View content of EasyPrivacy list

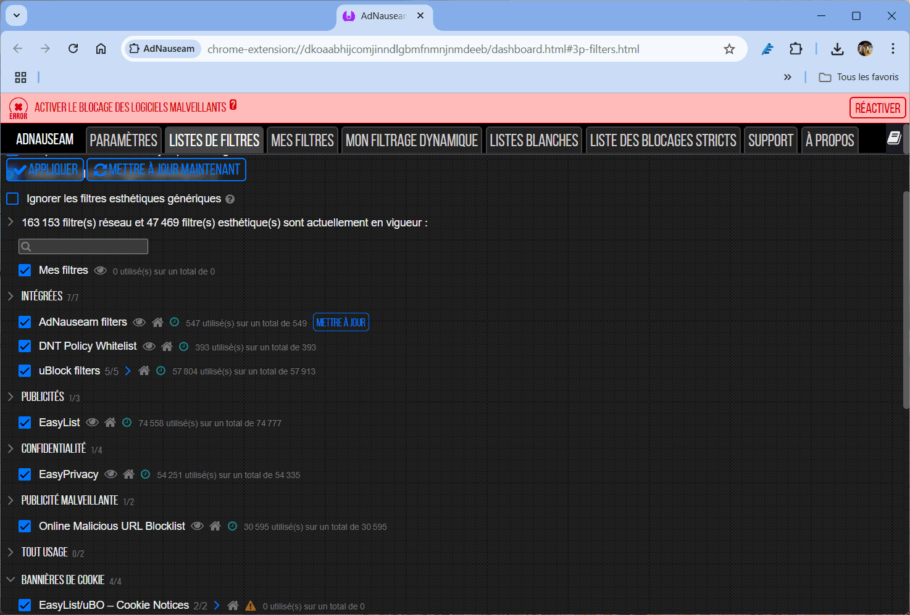(x=111, y=474)
